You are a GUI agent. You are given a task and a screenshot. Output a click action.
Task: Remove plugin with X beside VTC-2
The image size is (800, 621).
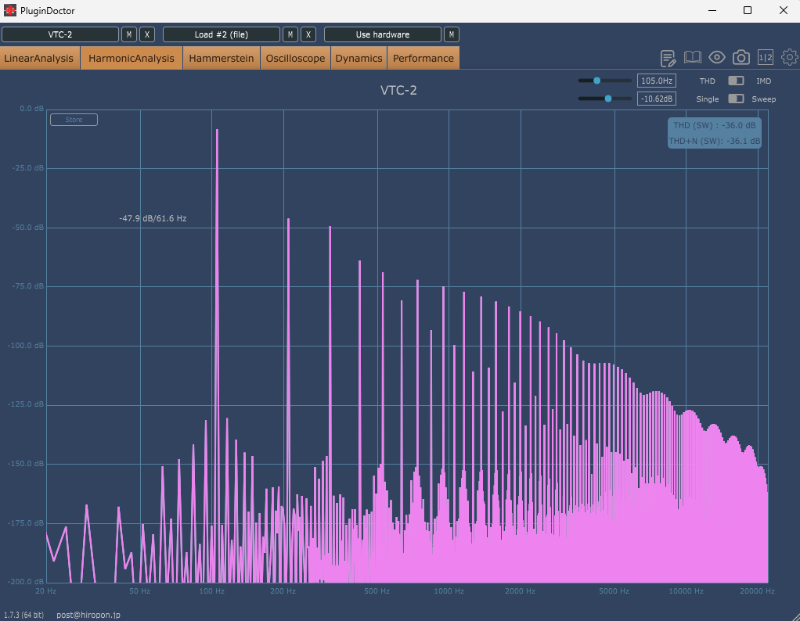point(147,34)
